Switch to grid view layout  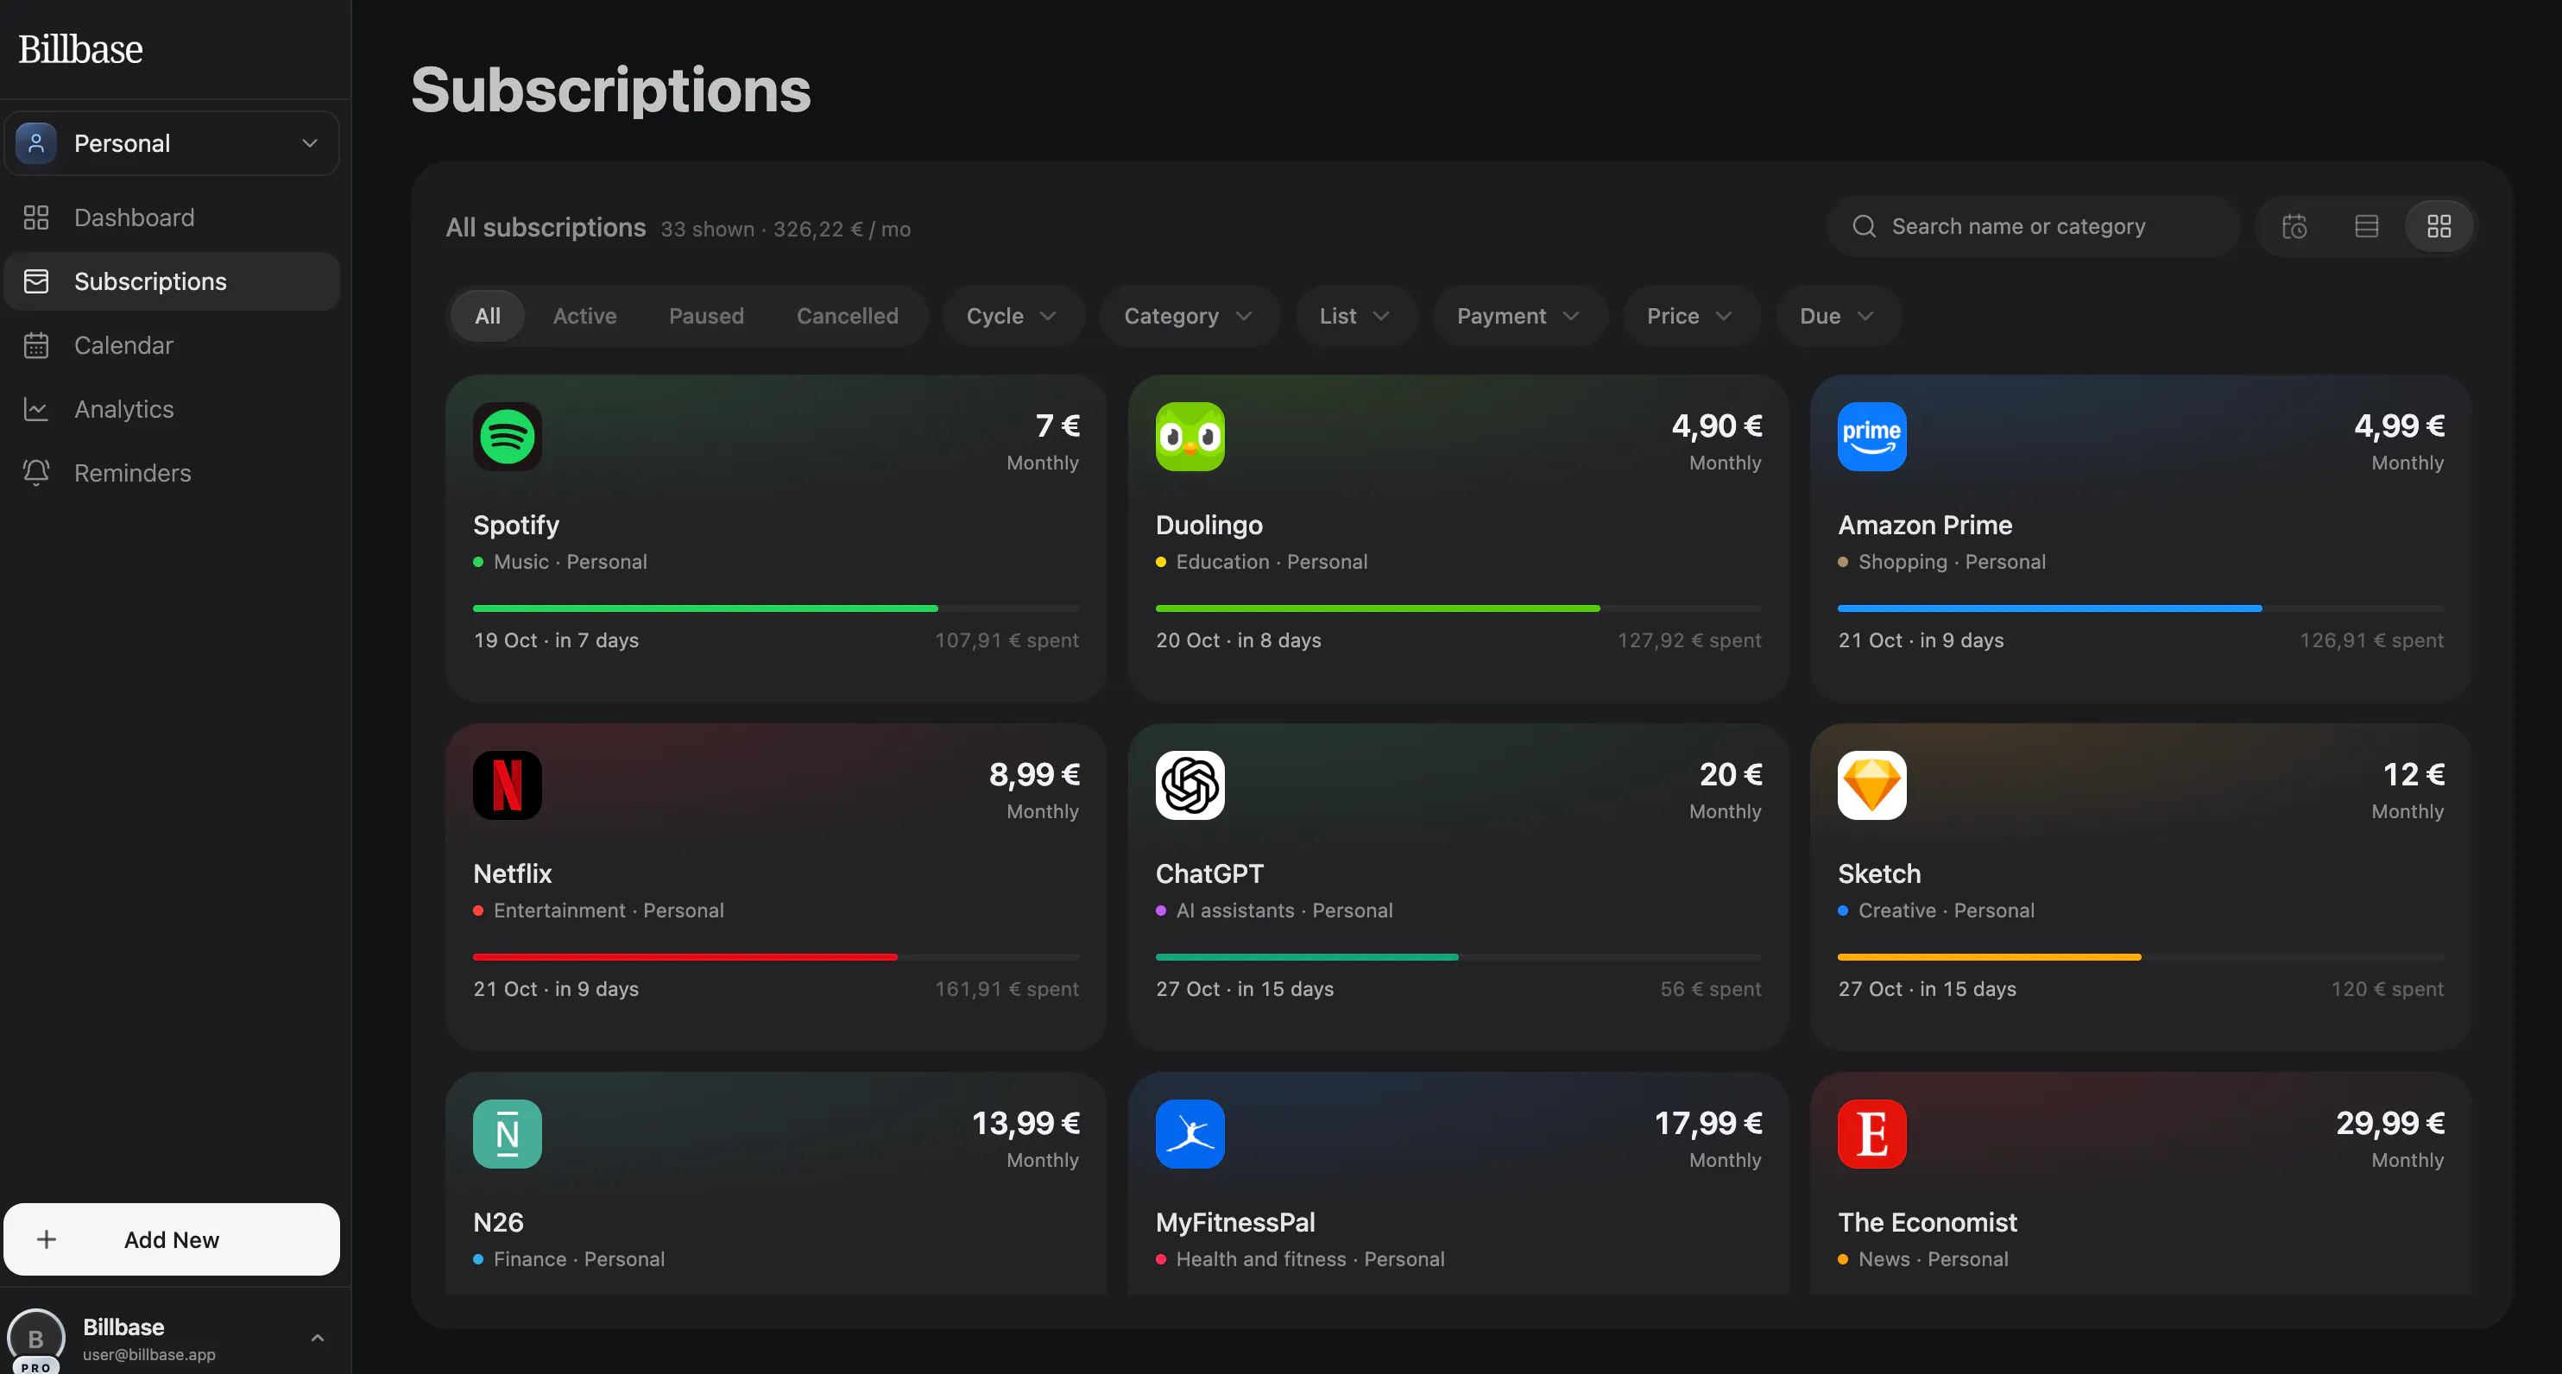(2439, 227)
